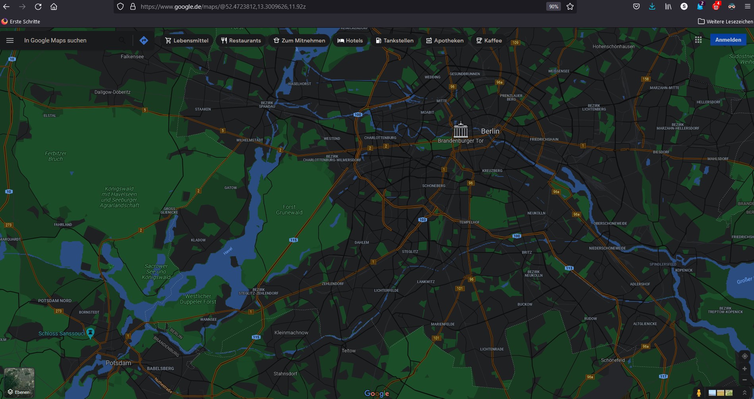754x399 pixels.
Task: Show Hotels on the map
Action: pyautogui.click(x=350, y=40)
